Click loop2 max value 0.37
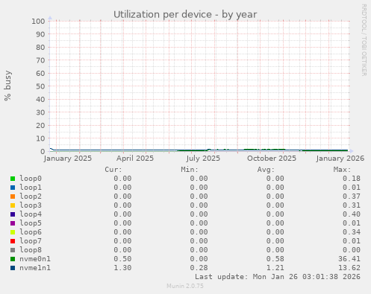Image resolution: width=371 pixels, height=294 pixels. click(x=352, y=196)
